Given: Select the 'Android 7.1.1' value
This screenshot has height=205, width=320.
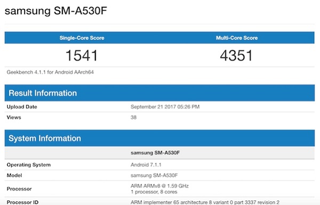Looking at the screenshot, I should coord(146,165).
